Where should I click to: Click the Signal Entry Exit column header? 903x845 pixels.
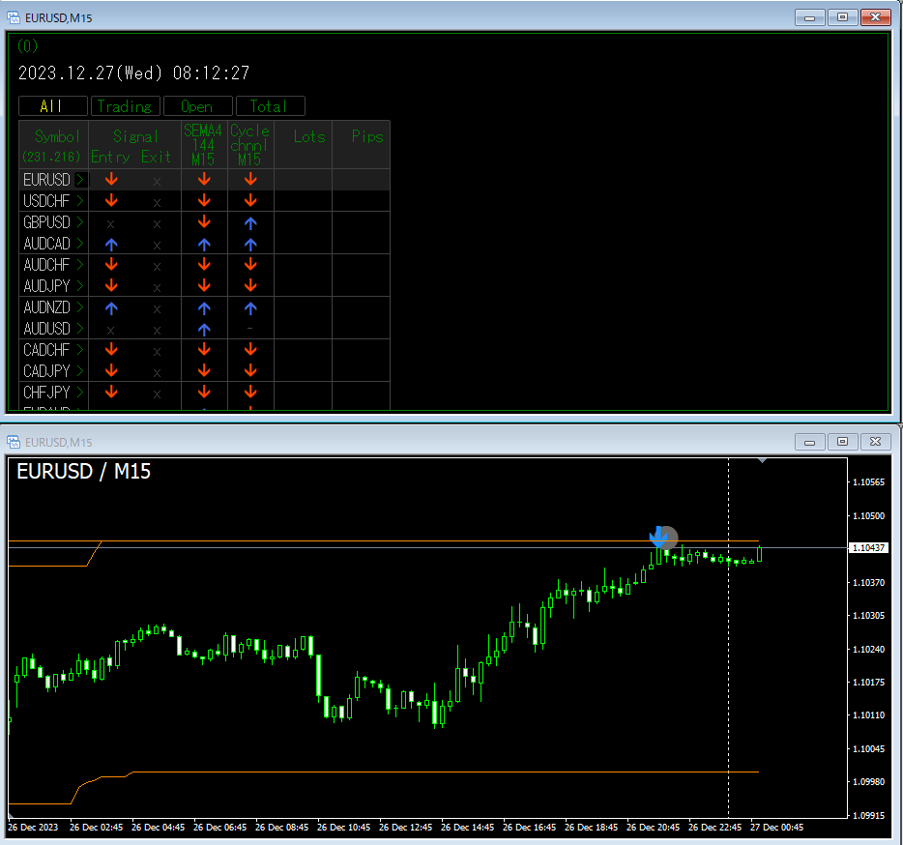[x=134, y=145]
